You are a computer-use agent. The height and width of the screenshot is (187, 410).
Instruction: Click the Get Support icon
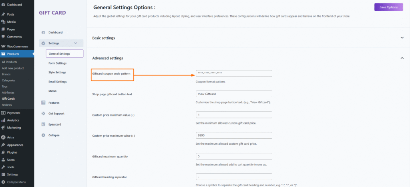click(x=43, y=113)
